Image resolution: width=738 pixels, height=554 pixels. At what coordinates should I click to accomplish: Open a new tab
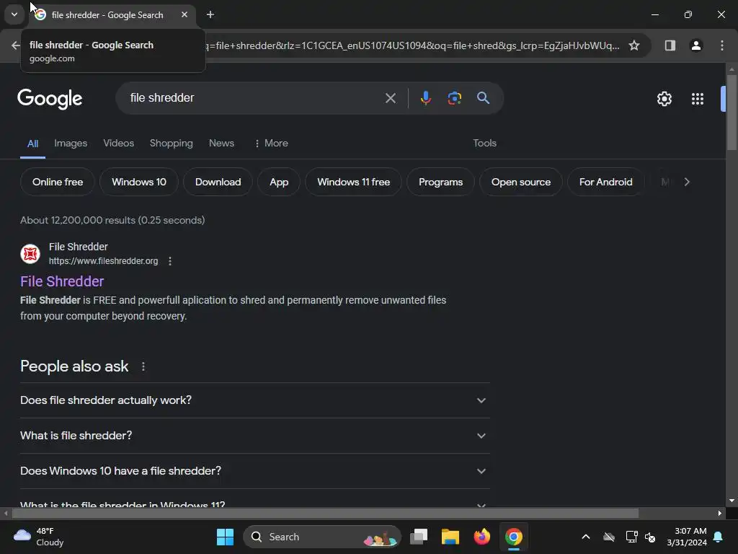tap(210, 14)
